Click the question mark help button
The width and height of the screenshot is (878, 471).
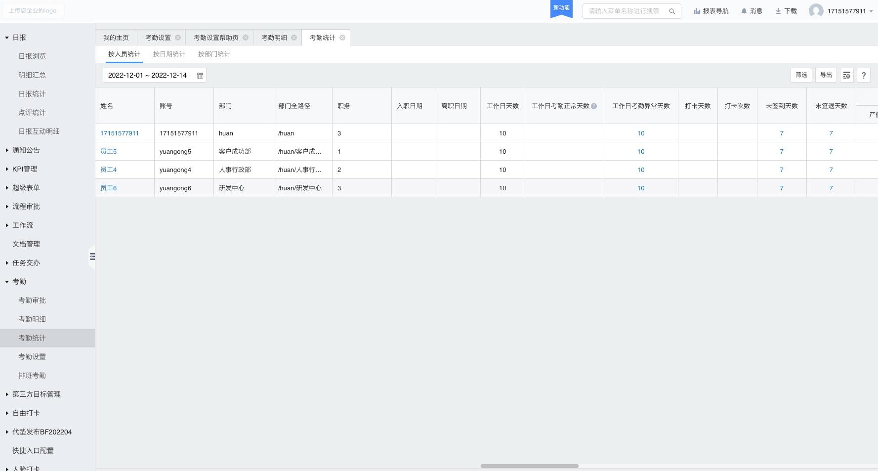point(863,75)
